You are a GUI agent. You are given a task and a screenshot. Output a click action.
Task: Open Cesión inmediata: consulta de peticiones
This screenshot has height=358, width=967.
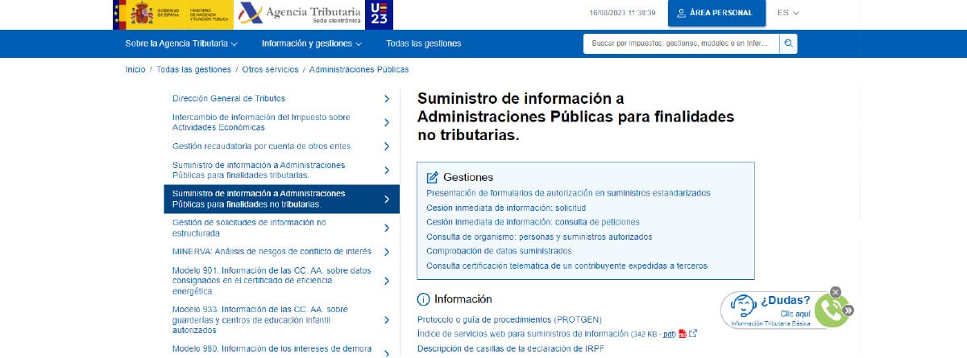(533, 222)
